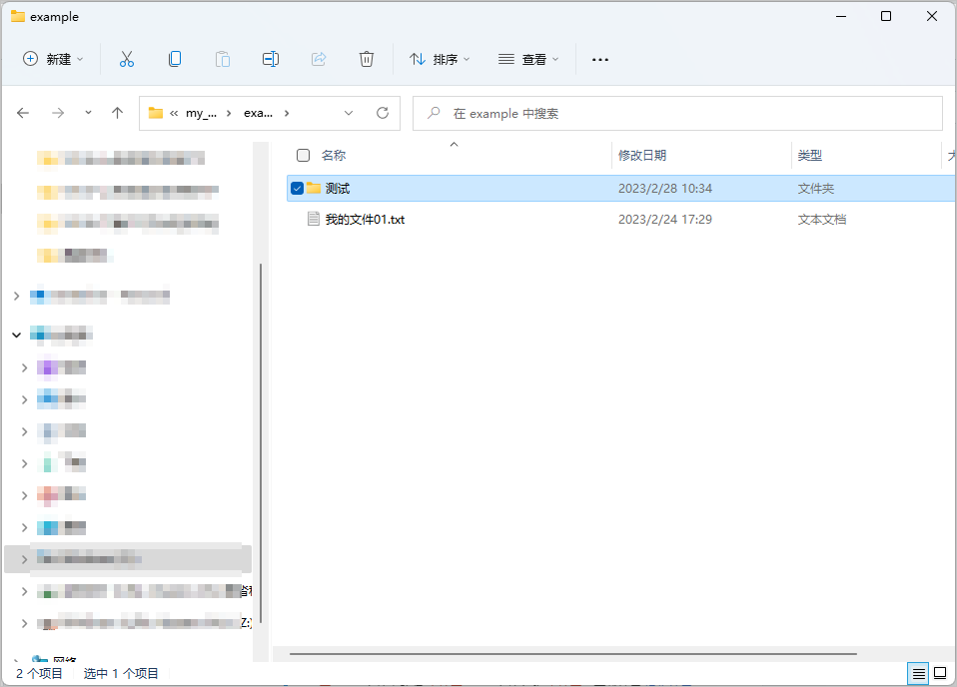
Task: Click the Refresh icon beside address bar
Action: coord(382,114)
